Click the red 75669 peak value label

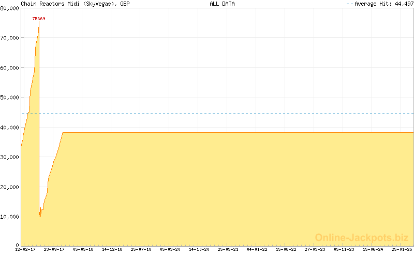(x=39, y=19)
